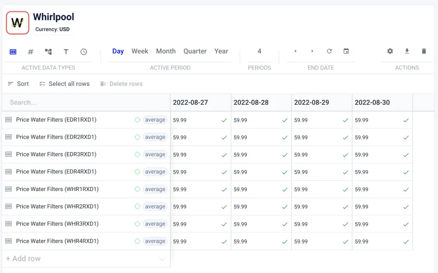Click the download icon in Actions

click(x=407, y=51)
